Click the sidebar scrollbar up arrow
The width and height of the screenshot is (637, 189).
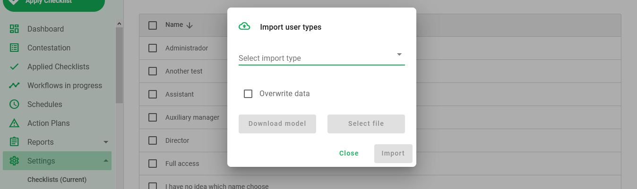(119, 24)
